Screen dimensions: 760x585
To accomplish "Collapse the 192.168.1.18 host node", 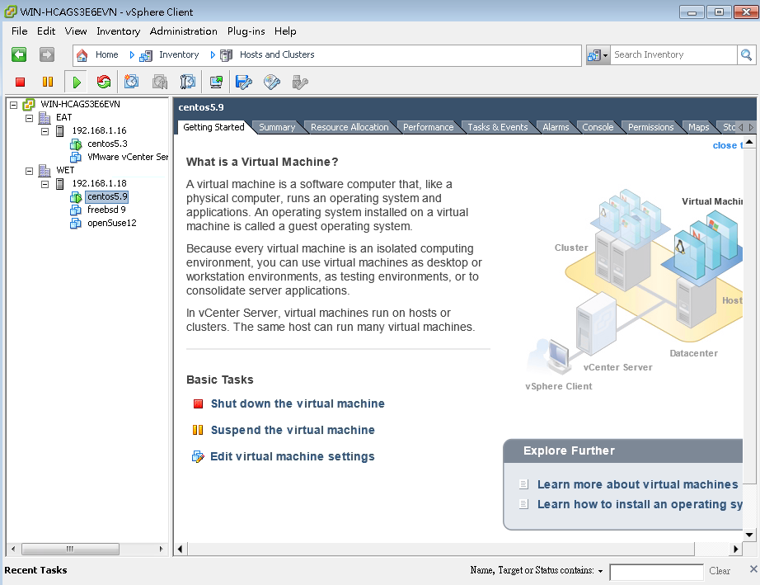I will [45, 184].
